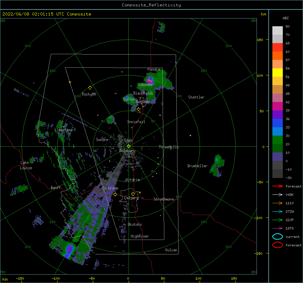Image resolution: width=303 pixels, height=283 pixels.
Task: Click the Drumheller city label
Action: (197, 166)
